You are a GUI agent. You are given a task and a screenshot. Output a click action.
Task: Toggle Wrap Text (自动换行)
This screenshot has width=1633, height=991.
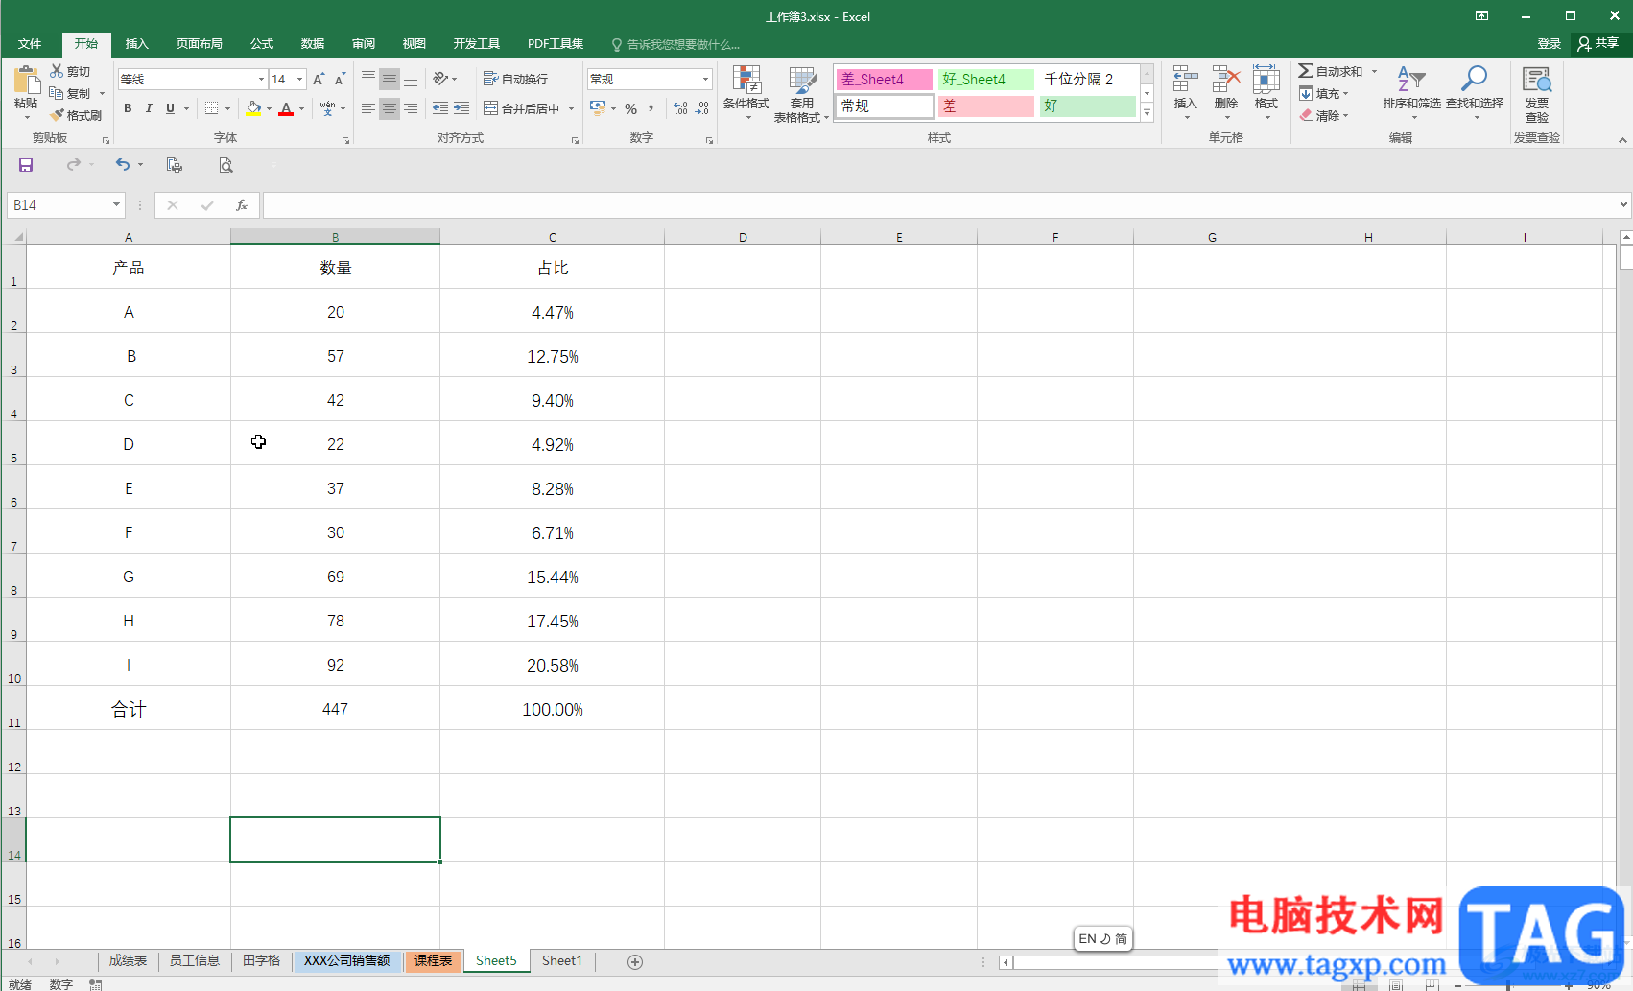[x=516, y=79]
